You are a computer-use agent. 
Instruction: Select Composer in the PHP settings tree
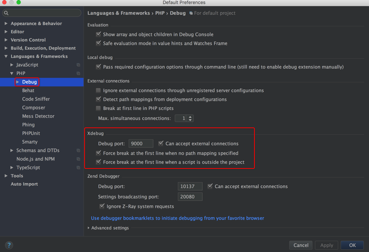pyautogui.click(x=34, y=107)
